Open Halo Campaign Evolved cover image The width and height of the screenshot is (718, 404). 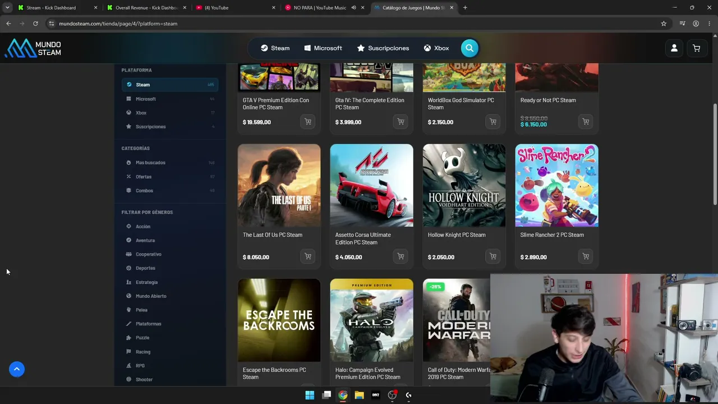[x=372, y=320]
